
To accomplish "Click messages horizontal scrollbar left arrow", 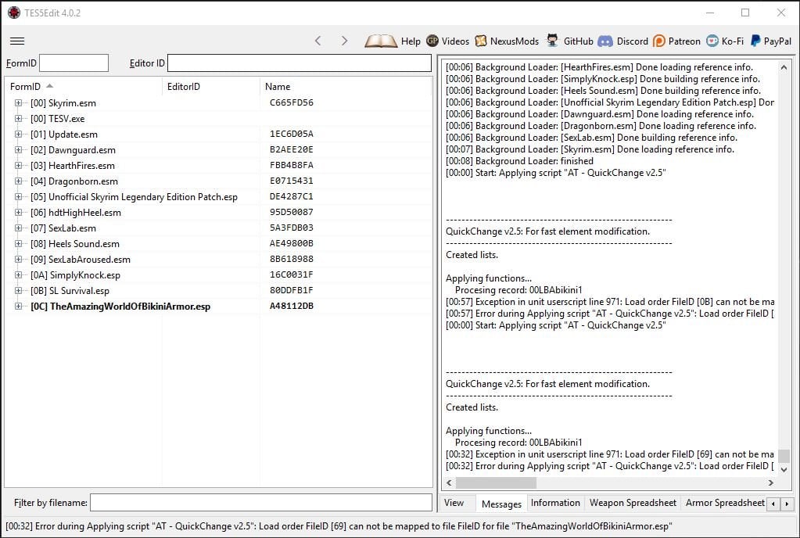I will [x=449, y=482].
